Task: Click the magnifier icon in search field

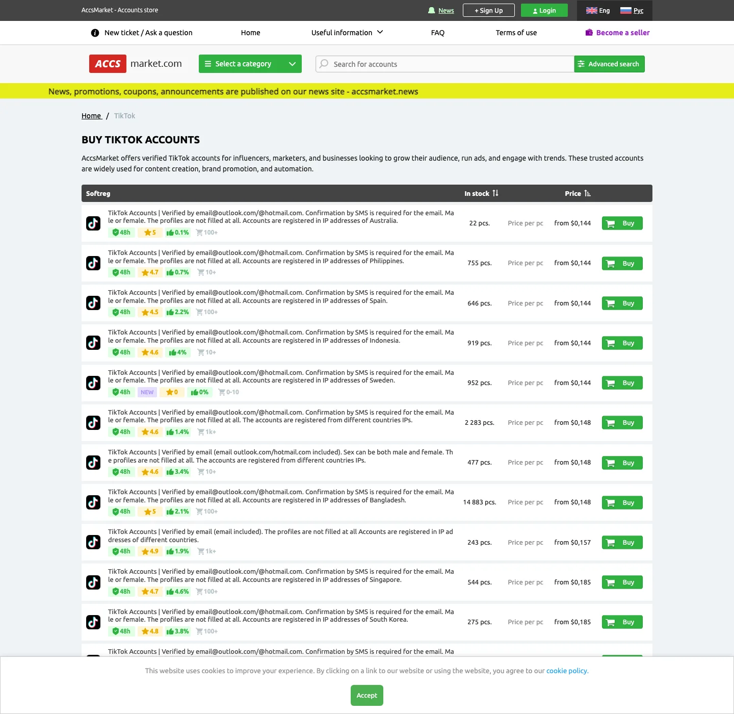Action: [324, 64]
